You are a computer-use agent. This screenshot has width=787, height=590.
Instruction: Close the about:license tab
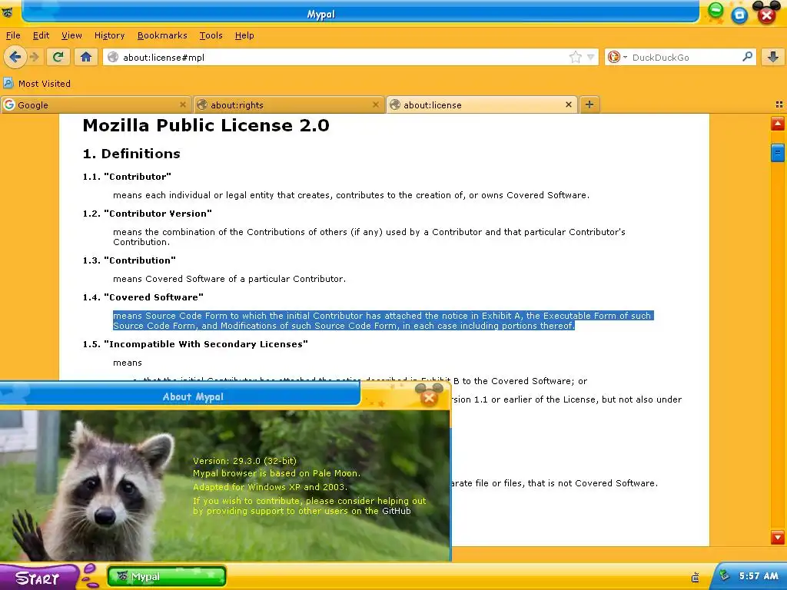568,104
